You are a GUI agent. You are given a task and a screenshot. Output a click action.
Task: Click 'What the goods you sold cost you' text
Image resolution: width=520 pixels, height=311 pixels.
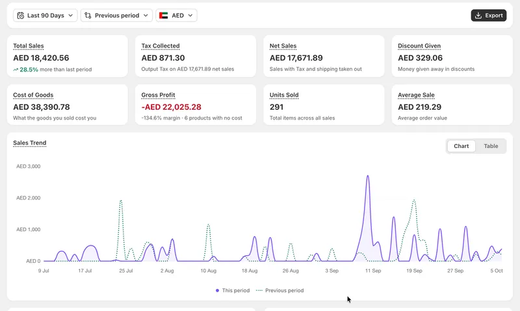[55, 118]
